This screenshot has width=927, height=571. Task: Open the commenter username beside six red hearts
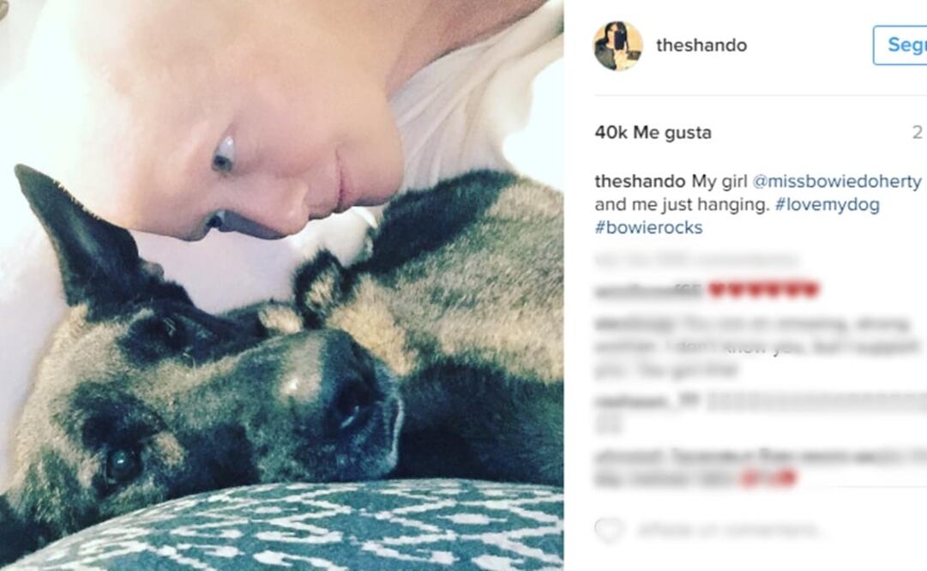(x=647, y=291)
